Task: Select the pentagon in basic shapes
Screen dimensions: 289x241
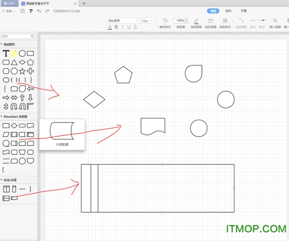Action: click(30, 62)
